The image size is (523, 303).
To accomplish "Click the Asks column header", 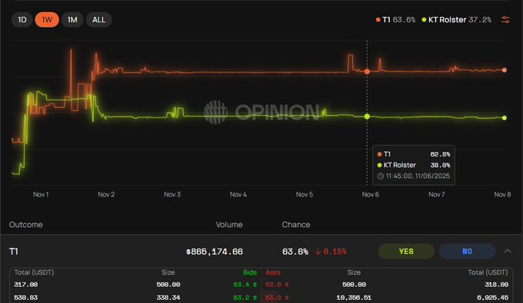I will (273, 272).
